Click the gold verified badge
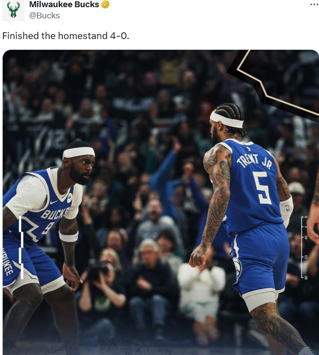The width and height of the screenshot is (319, 355). [x=105, y=4]
